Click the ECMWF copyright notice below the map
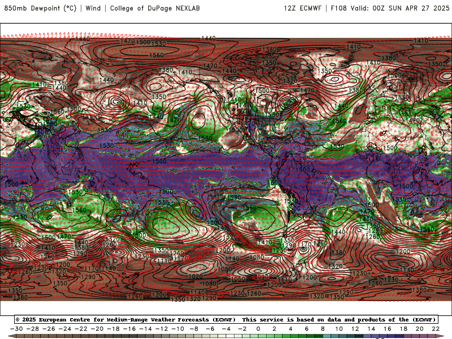Viewport: 452px width, 339px height. tap(227, 319)
